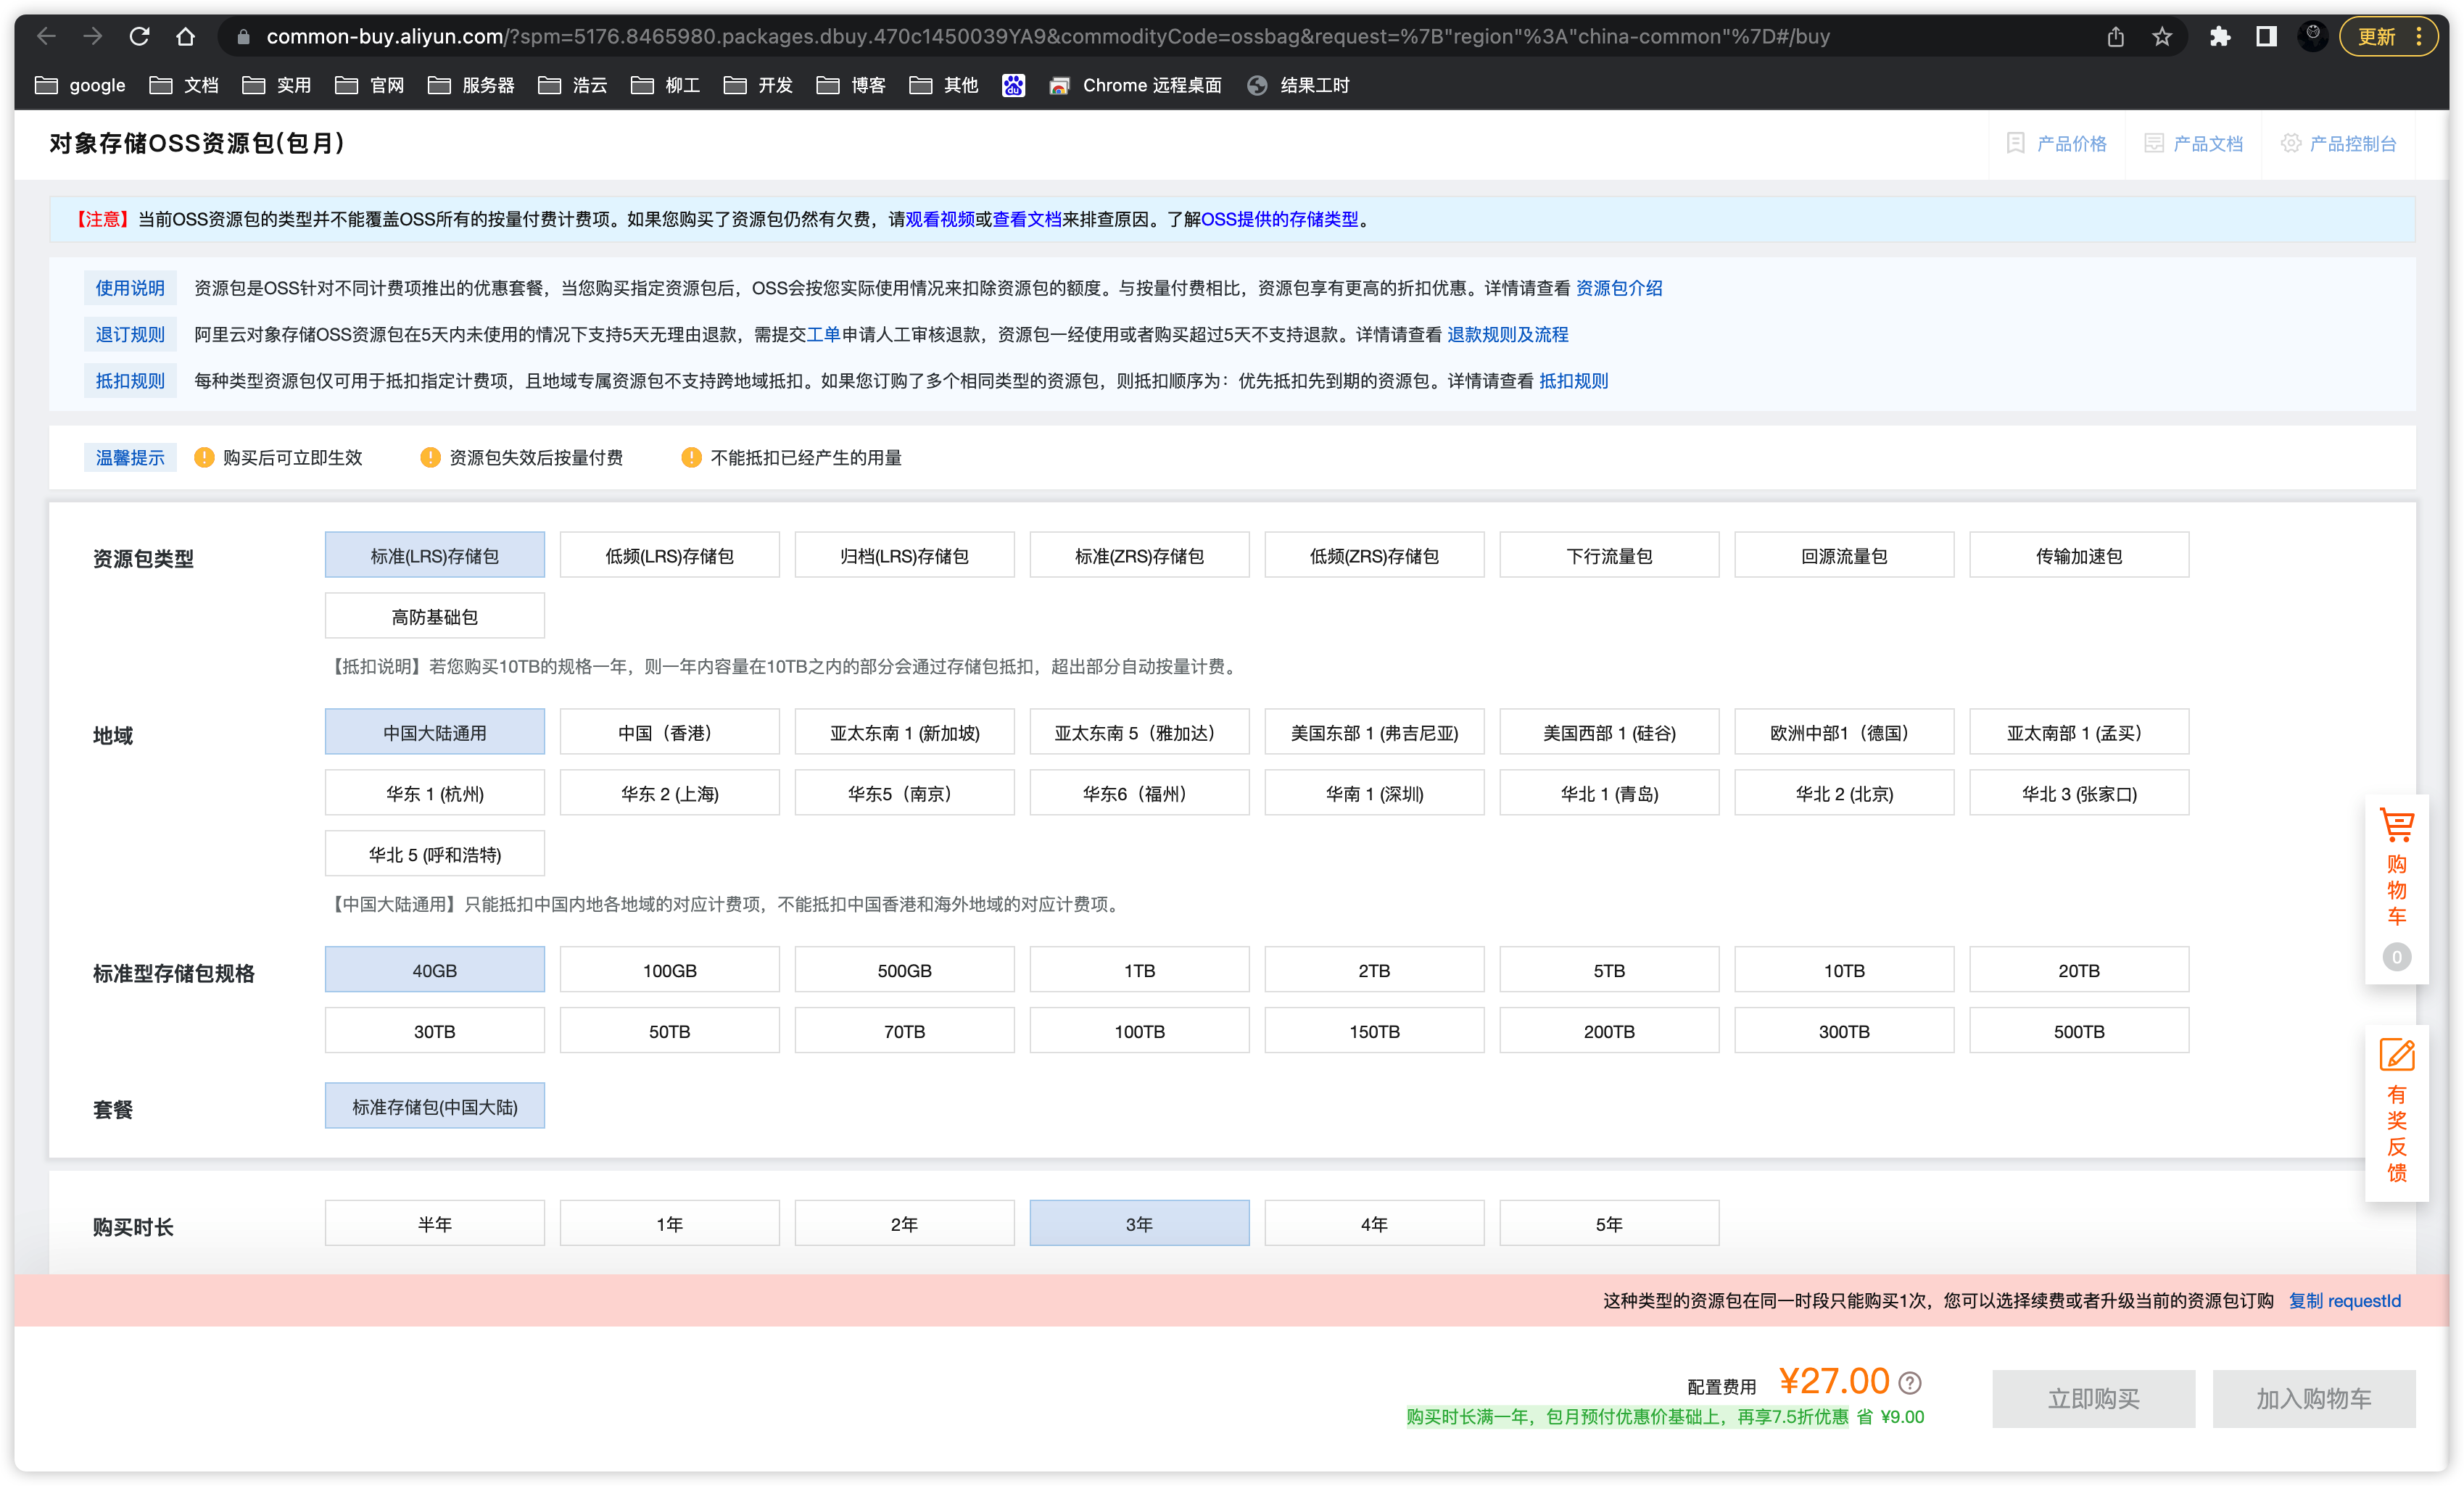Image resolution: width=2464 pixels, height=1486 pixels.
Task: Select the 500TB storage spec
Action: point(2079,1032)
